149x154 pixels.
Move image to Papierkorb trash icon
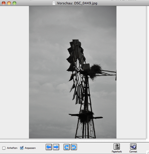[116, 146]
